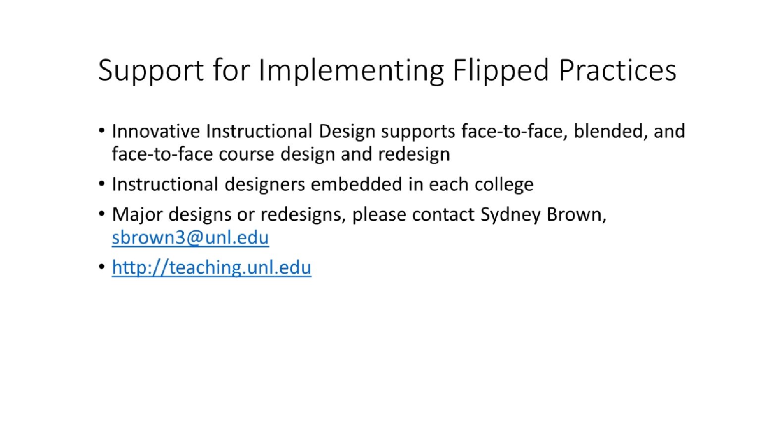Screen dimensions: 784x441
Task: Click the bullet marker before "Instructional designers"
Action: coord(102,184)
